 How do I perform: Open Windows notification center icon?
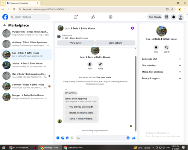(x=183, y=148)
